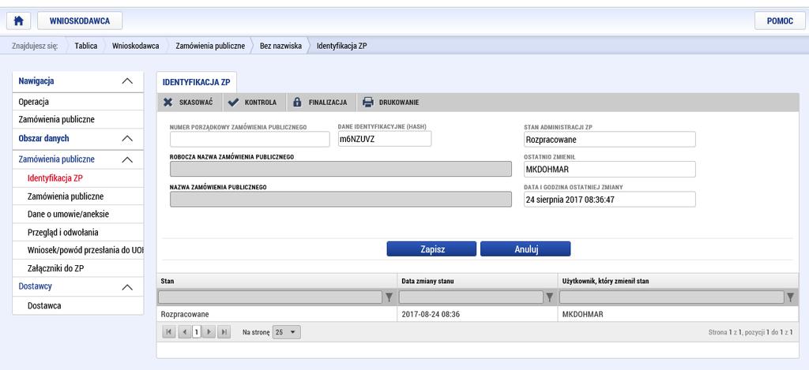Select the Identyfikacja ZP breadcrumb
This screenshot has height=370, width=809.
(341, 46)
